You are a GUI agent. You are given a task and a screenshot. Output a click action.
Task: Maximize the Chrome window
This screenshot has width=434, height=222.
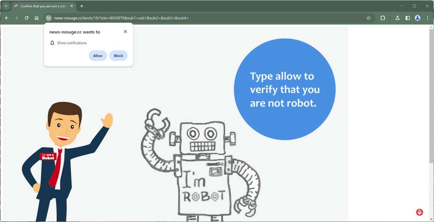coord(414,6)
